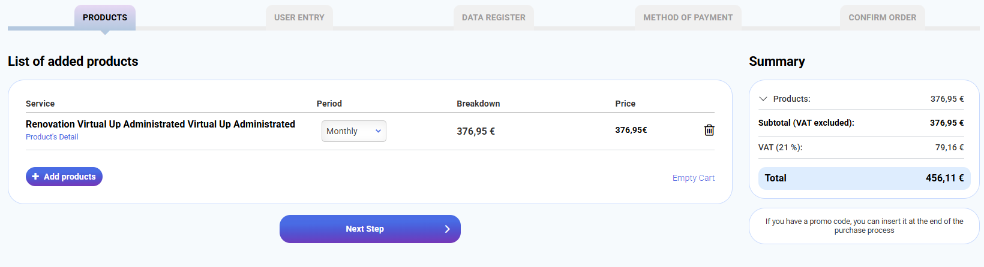Open the Monthly period dropdown
The height and width of the screenshot is (267, 984).
click(353, 131)
